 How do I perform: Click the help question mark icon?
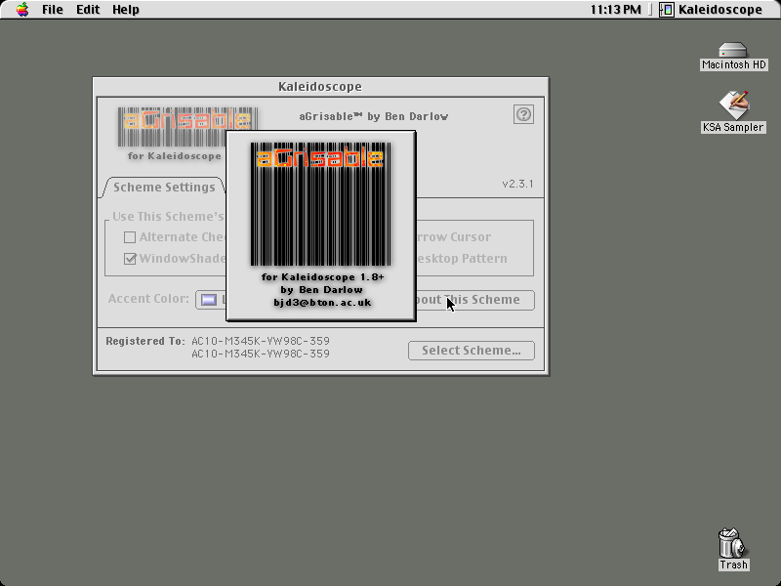coord(523,114)
